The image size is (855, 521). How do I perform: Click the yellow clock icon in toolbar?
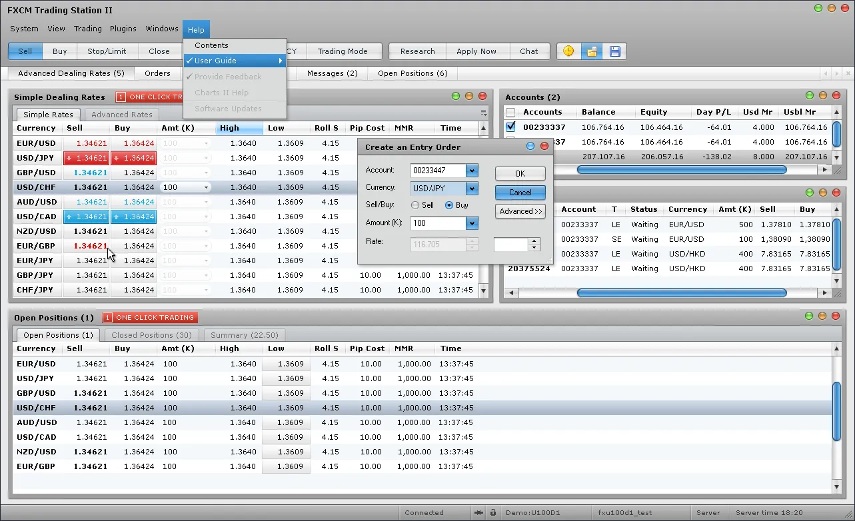[568, 51]
